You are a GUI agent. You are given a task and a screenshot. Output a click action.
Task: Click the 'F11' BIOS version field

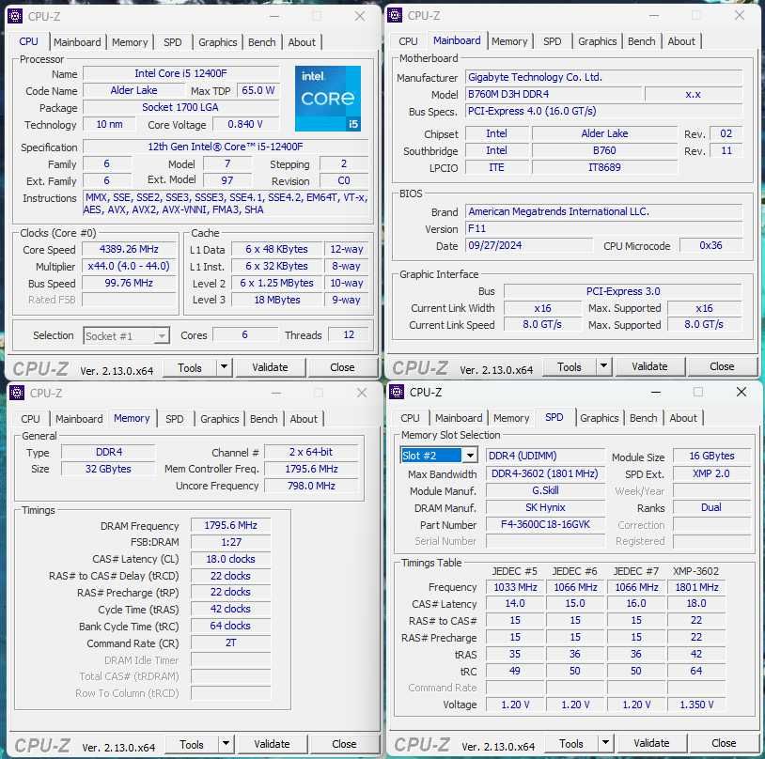(604, 228)
